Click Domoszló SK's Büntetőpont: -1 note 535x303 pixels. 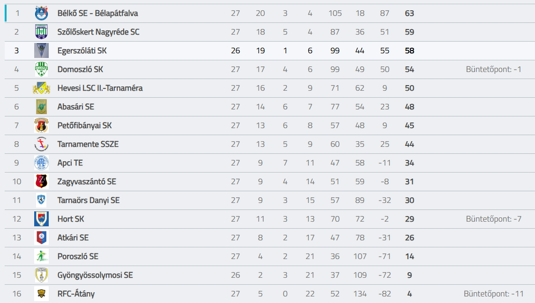(494, 69)
